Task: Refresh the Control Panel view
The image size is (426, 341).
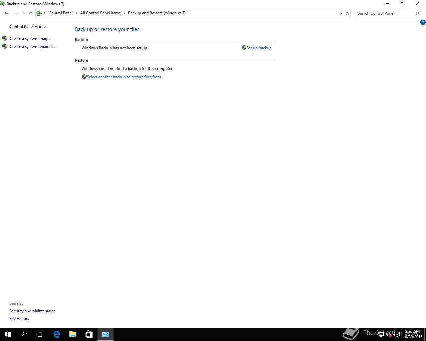Action: (x=347, y=13)
